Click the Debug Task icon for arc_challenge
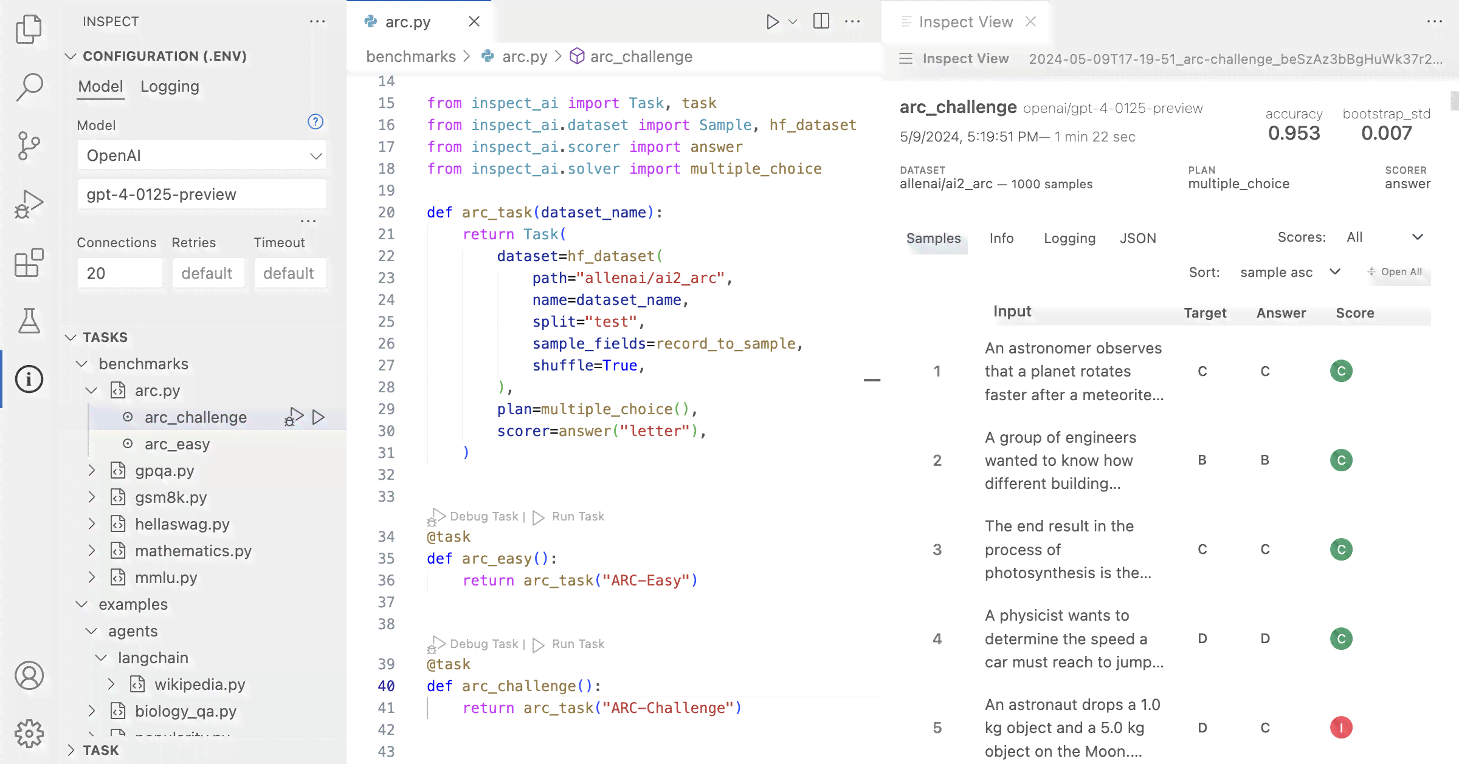 pos(294,416)
